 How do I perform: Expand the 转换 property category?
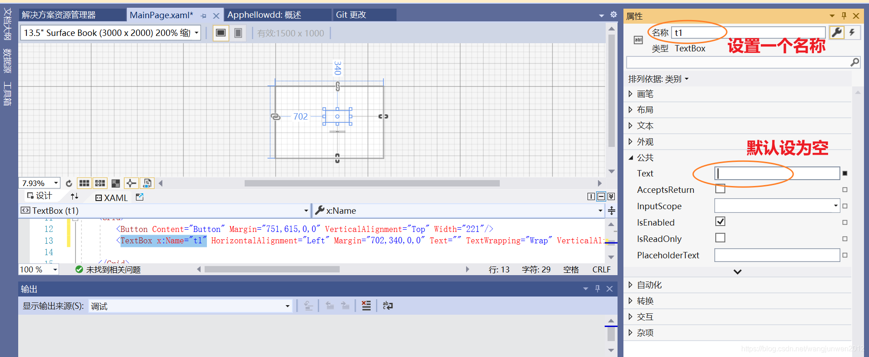pos(630,301)
